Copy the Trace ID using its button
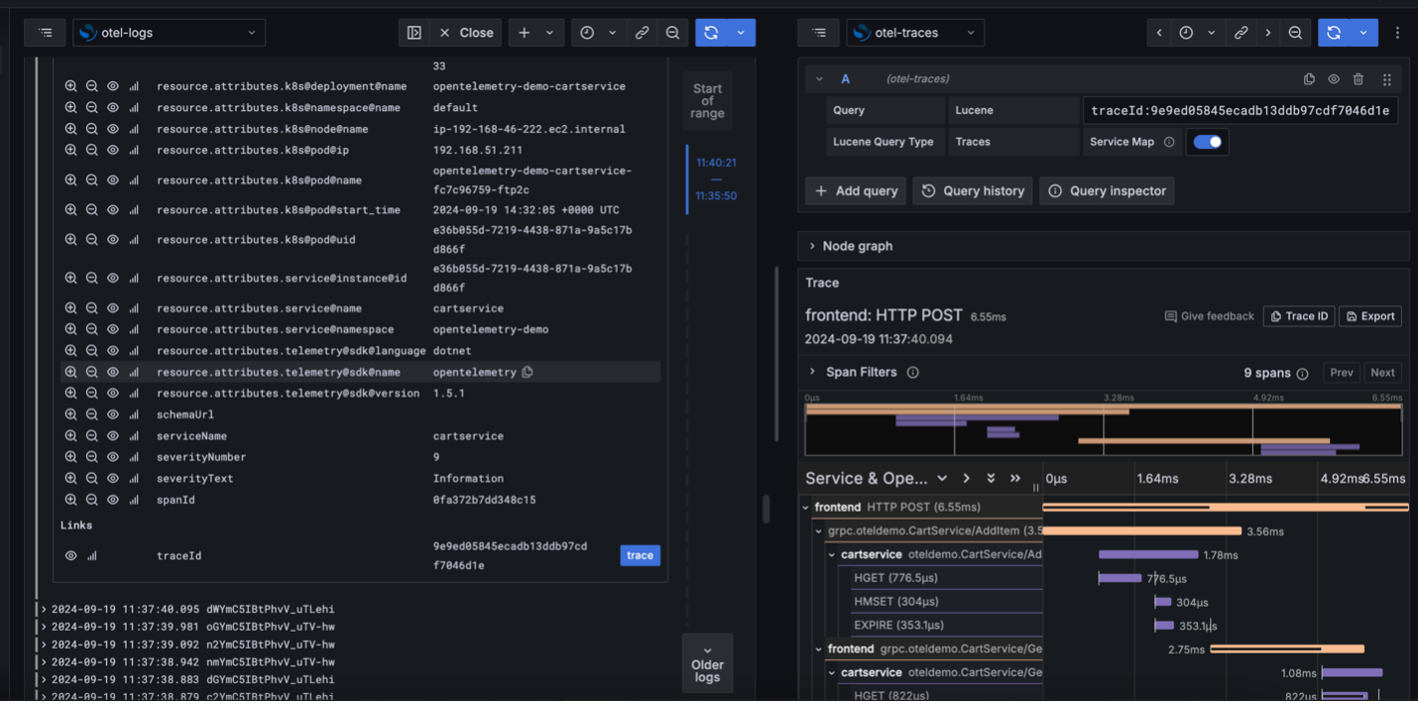 tap(1298, 316)
